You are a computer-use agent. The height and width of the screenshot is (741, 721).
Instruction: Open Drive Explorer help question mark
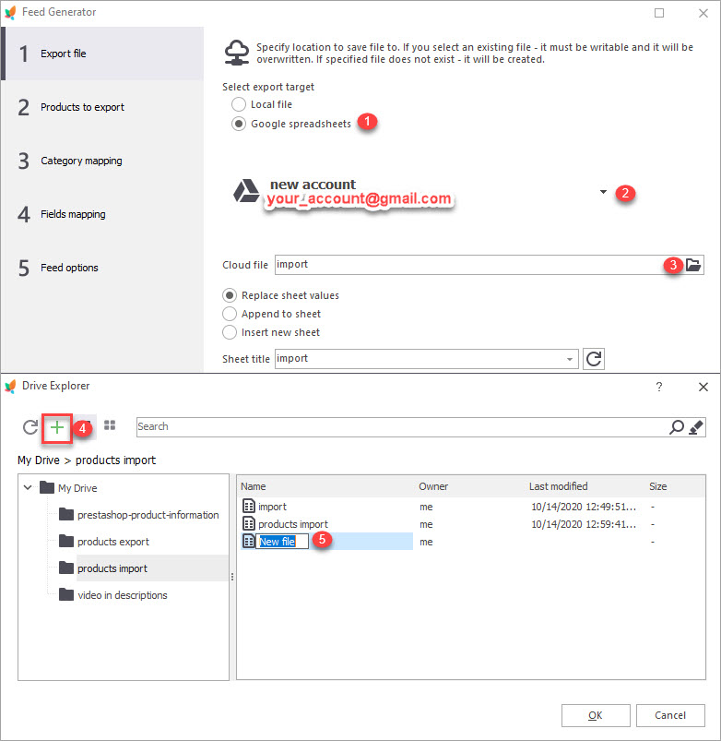[x=659, y=387]
